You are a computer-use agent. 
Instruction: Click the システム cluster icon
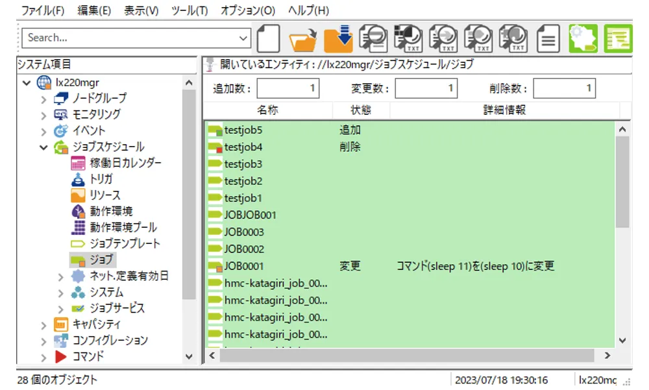[78, 292]
